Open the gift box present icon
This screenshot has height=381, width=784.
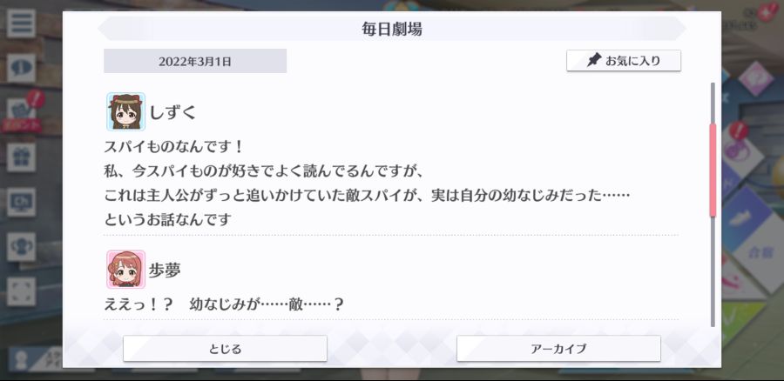coord(21,157)
